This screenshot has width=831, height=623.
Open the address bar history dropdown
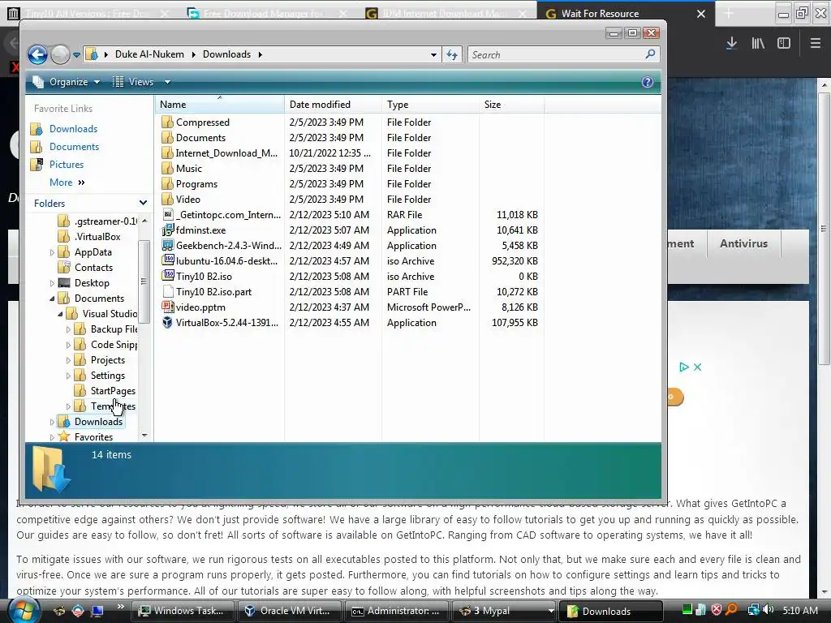(433, 54)
